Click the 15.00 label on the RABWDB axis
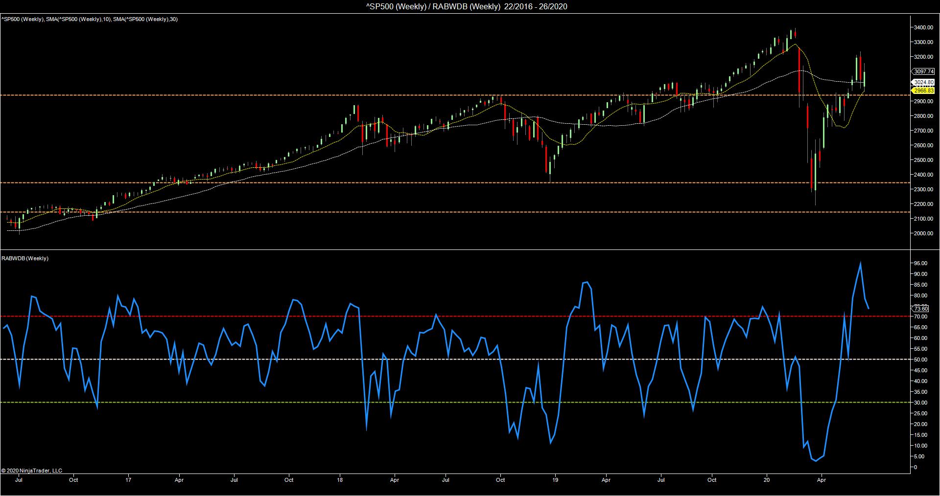 [x=921, y=435]
